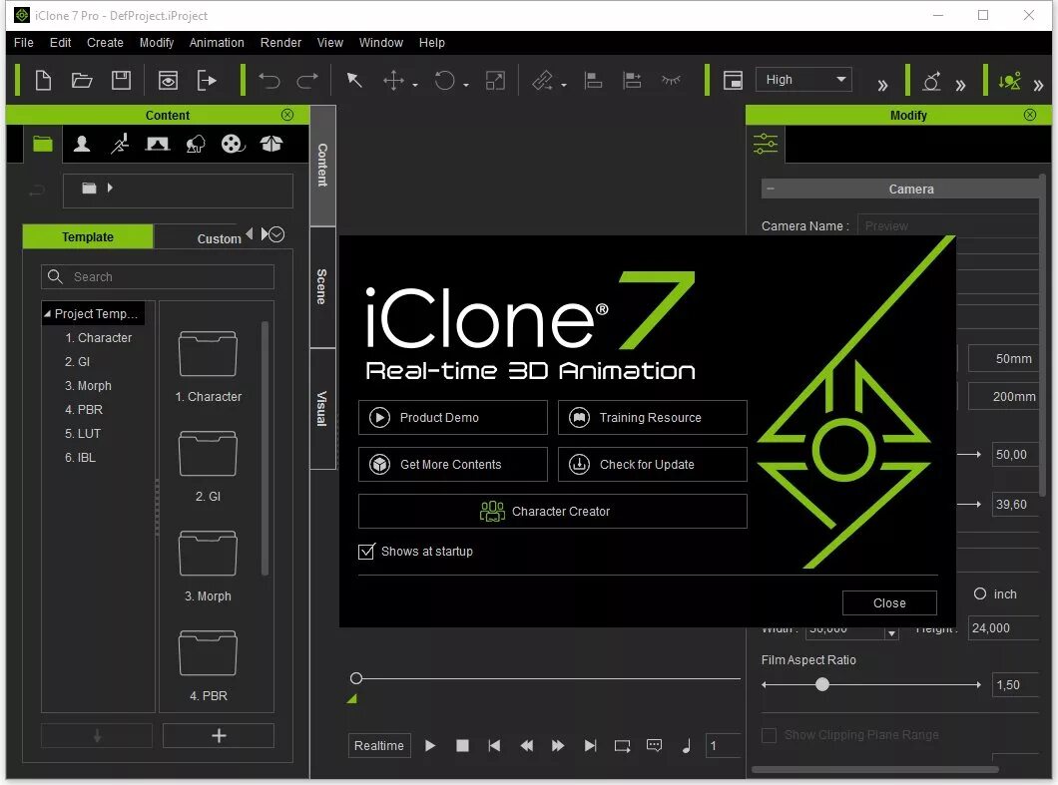Play the animation
This screenshot has width=1058, height=785.
[430, 746]
